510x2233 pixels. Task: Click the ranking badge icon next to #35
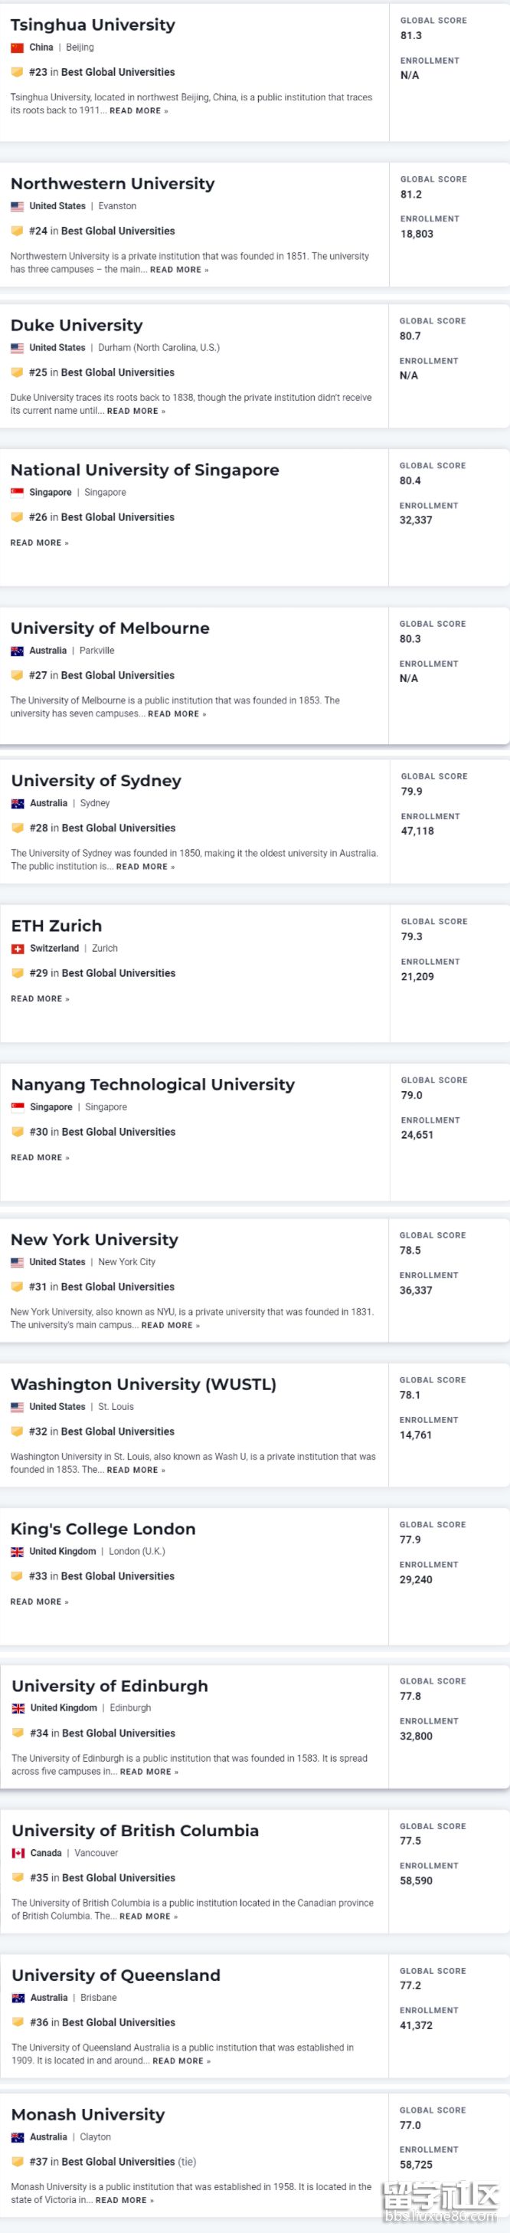point(18,1877)
